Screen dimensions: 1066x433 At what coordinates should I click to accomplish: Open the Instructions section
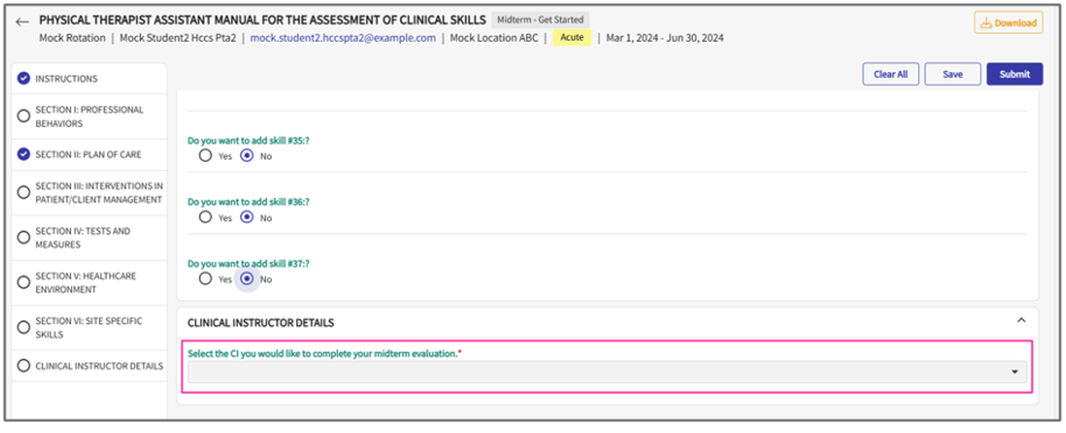coord(66,79)
